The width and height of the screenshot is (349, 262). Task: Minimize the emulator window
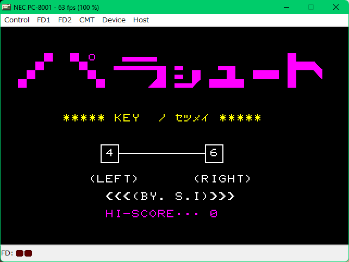(x=286, y=8)
